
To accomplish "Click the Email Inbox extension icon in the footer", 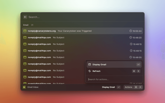I will pyautogui.click(x=24, y=87).
